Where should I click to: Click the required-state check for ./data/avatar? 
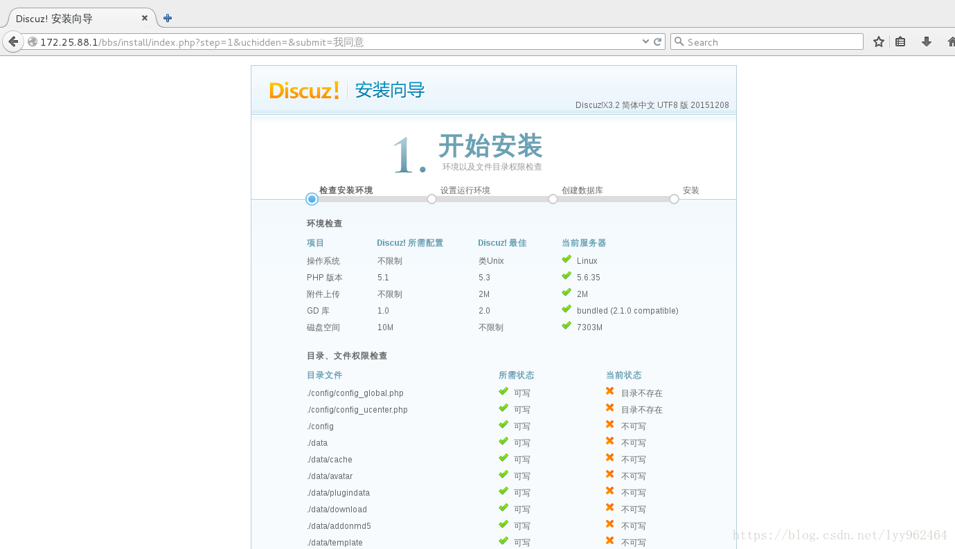click(x=503, y=474)
